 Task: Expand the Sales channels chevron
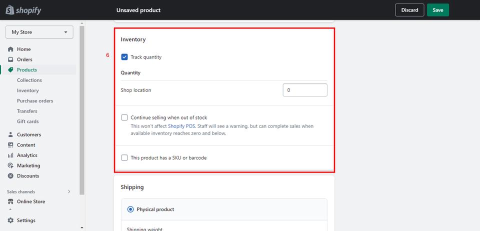[x=69, y=191]
